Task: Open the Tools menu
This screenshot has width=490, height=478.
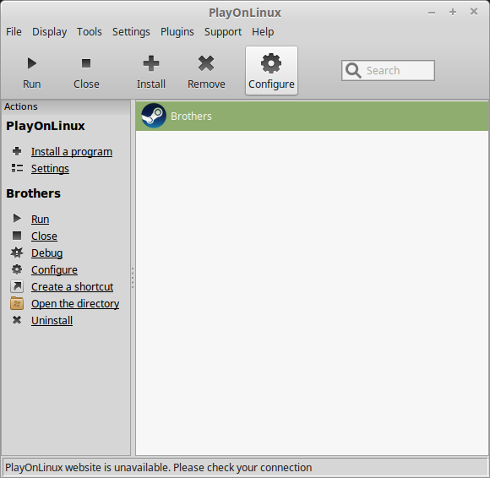Action: (x=90, y=32)
